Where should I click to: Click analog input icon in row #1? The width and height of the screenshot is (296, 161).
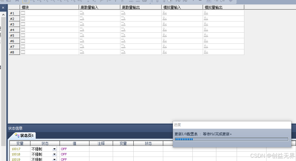(165, 13)
